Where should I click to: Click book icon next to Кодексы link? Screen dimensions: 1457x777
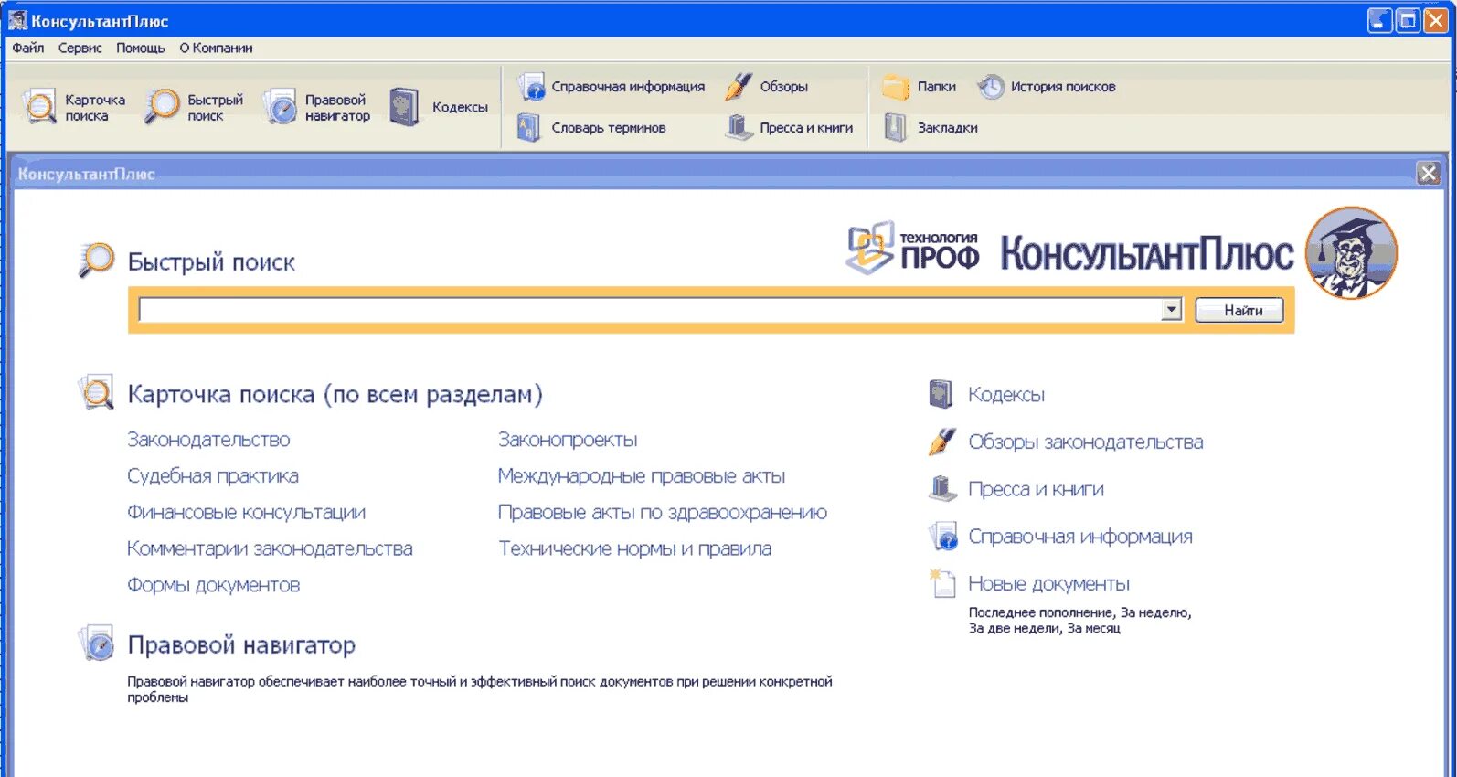(941, 394)
